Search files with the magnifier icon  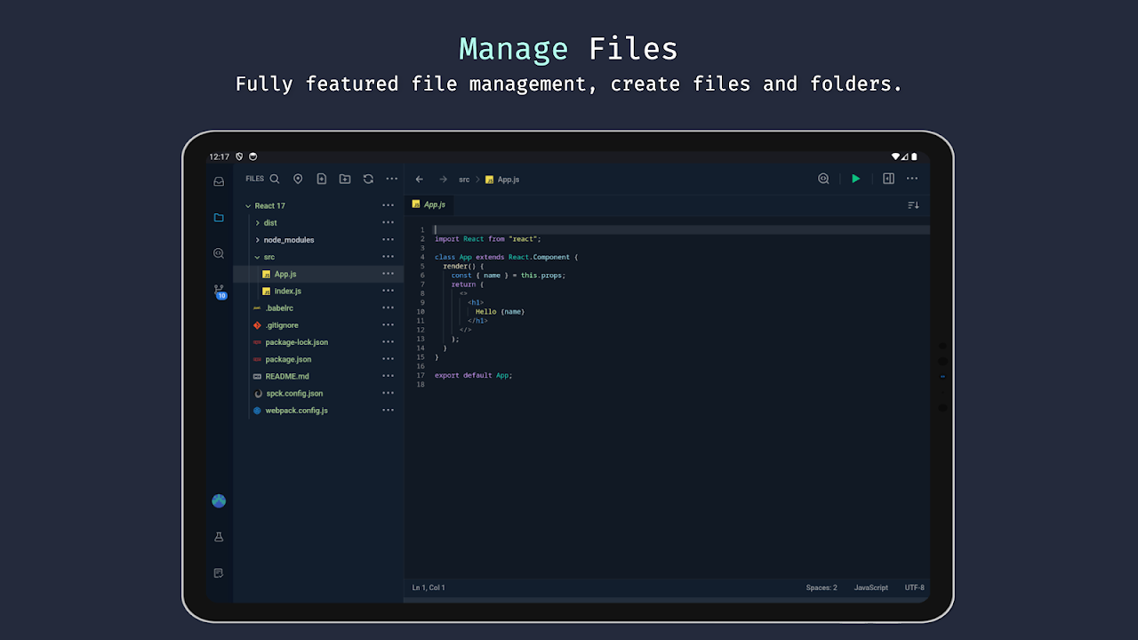click(275, 179)
